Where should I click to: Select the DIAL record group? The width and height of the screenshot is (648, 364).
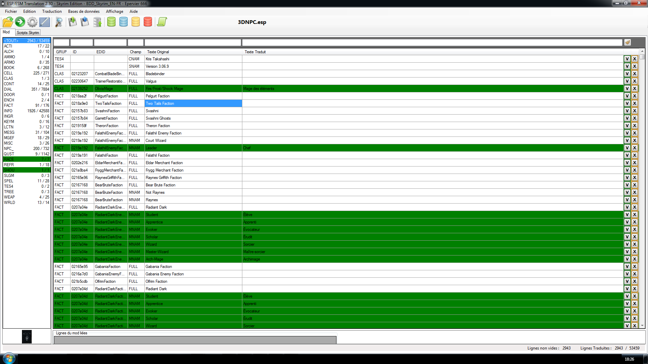click(x=27, y=89)
